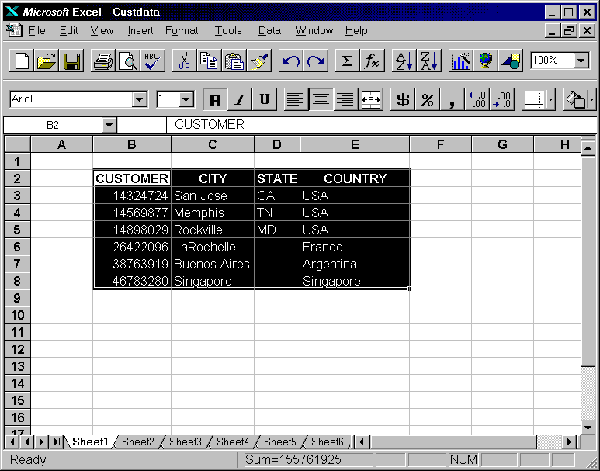Expand the font size dropdown

tap(186, 99)
